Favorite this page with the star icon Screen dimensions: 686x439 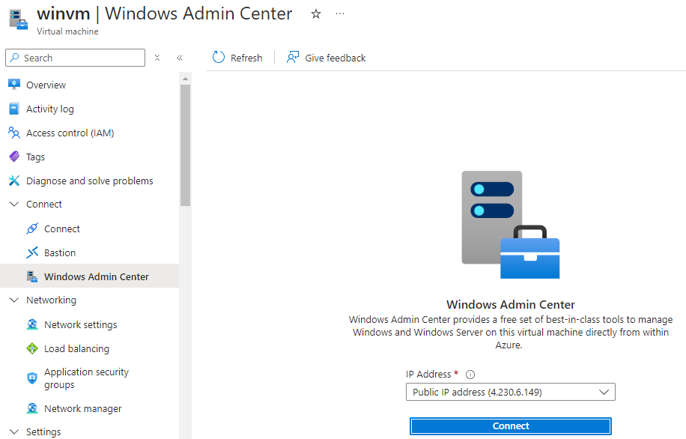coord(316,14)
